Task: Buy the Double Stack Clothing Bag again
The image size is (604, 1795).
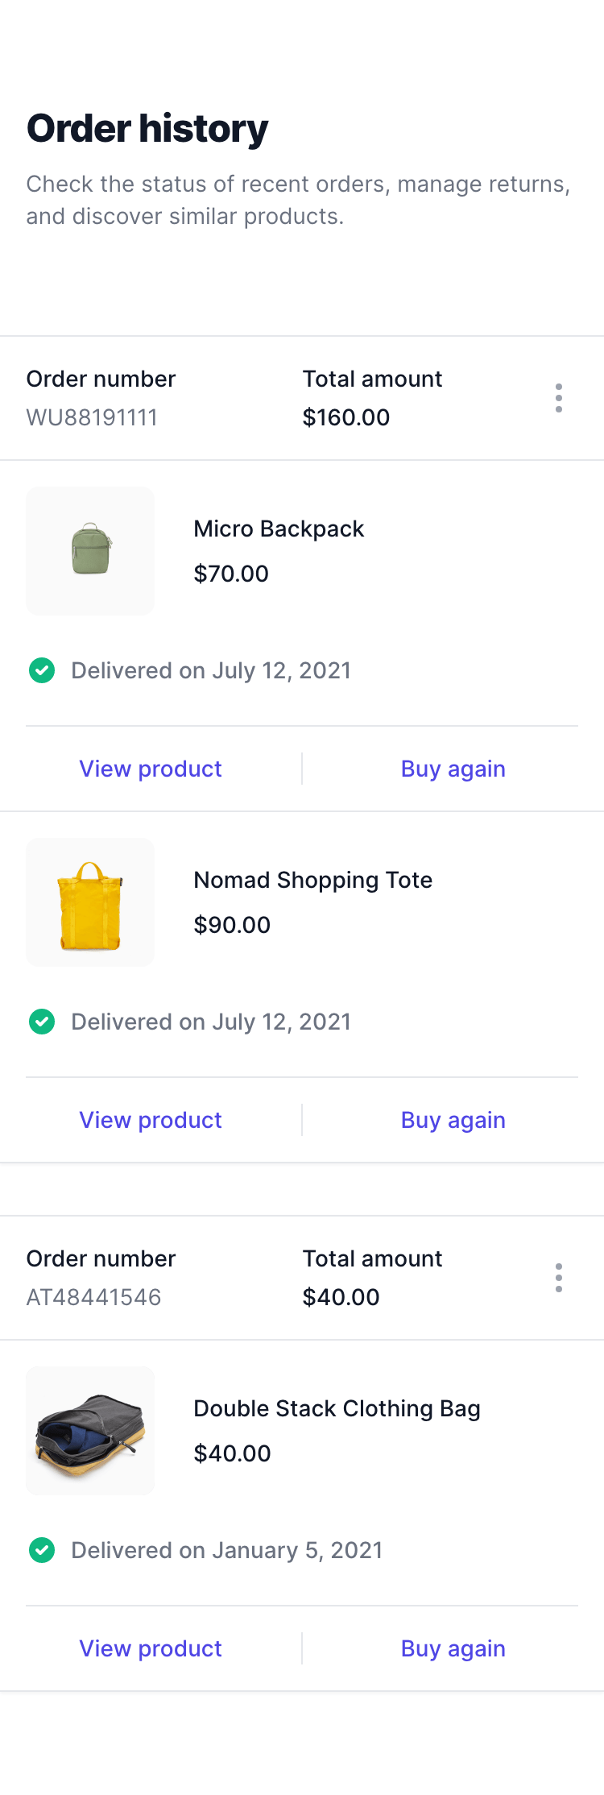Action: pos(453,1648)
